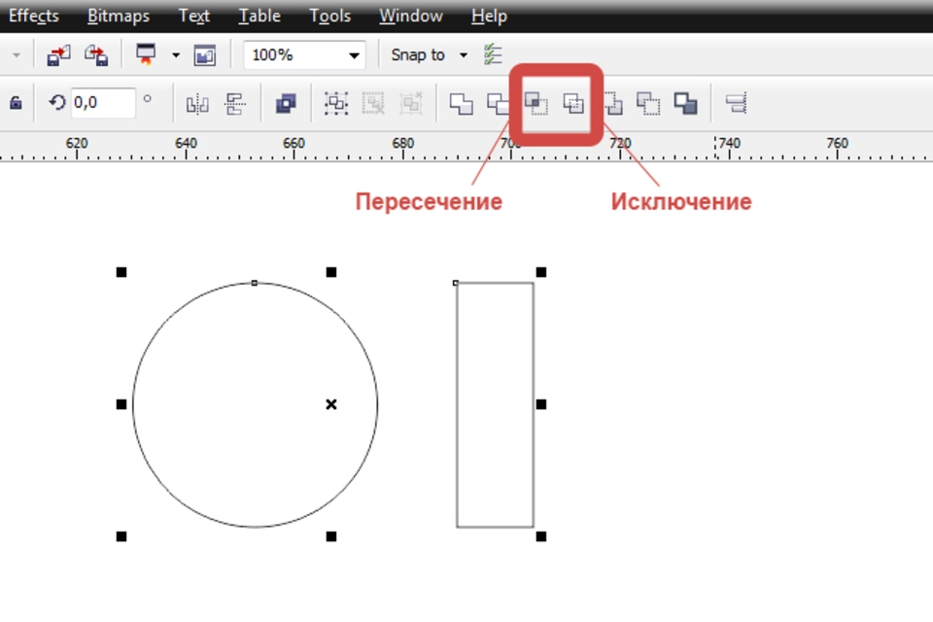Click the Import icon
The height and width of the screenshot is (622, 933).
tap(58, 55)
